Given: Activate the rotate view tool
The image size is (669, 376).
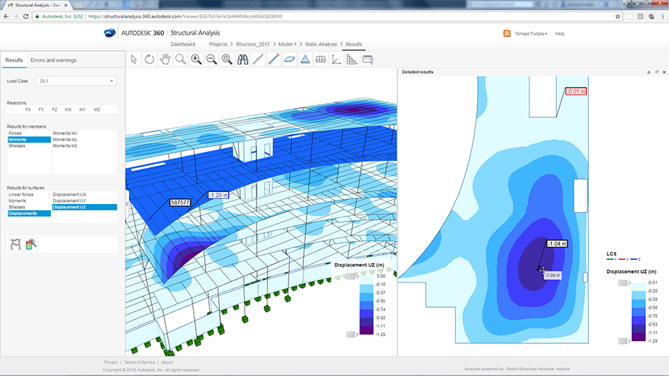Looking at the screenshot, I should coord(149,60).
